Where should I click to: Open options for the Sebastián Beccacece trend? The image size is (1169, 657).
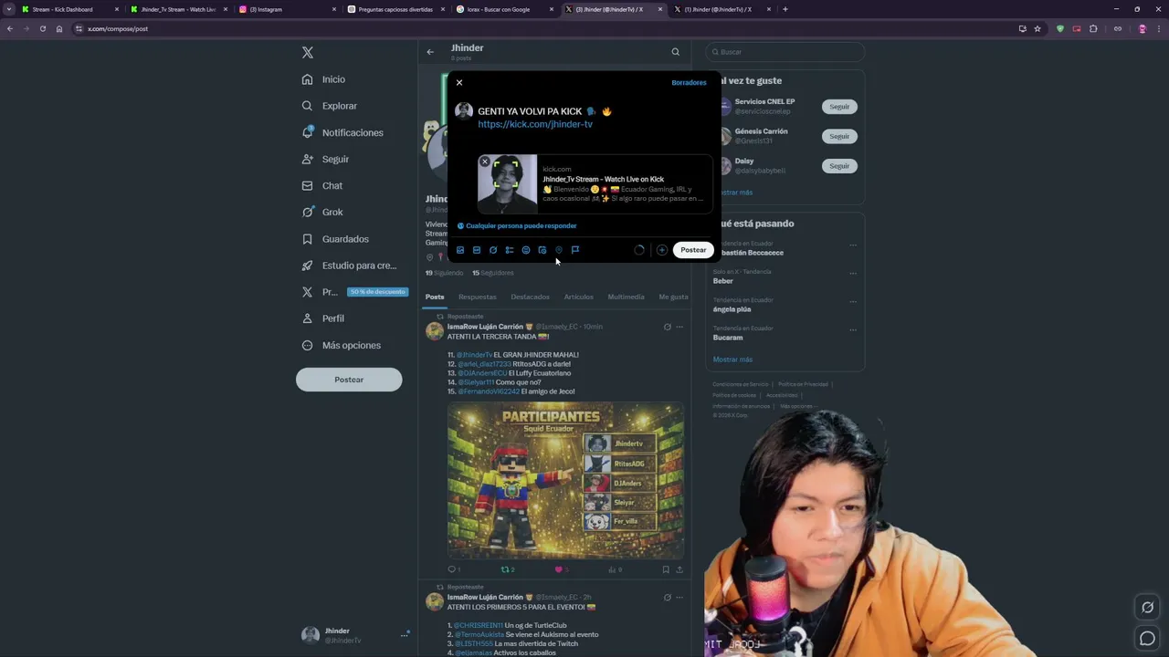[x=853, y=245]
